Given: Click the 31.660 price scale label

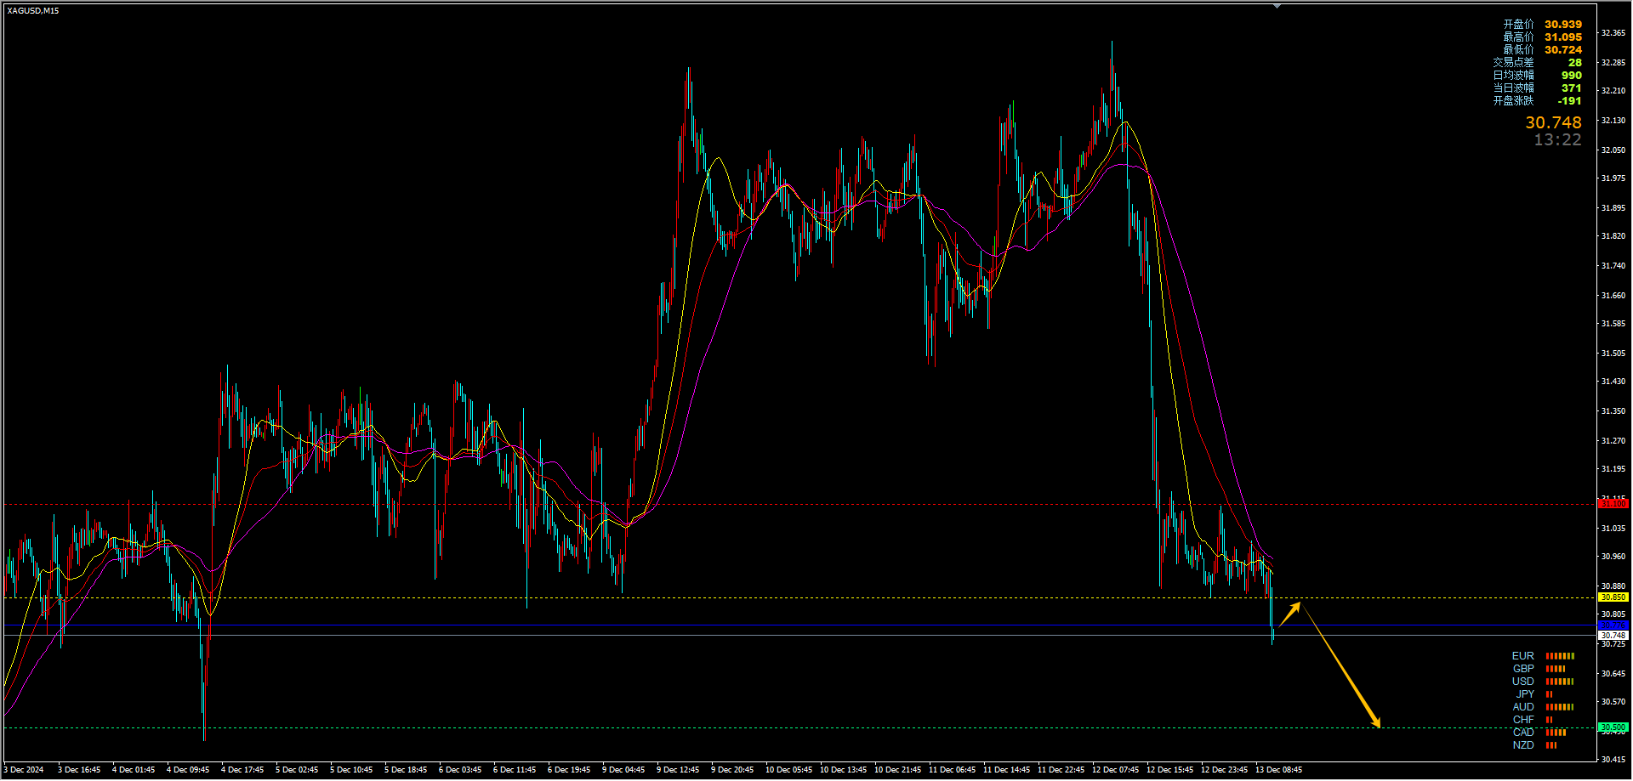Looking at the screenshot, I should [1613, 296].
